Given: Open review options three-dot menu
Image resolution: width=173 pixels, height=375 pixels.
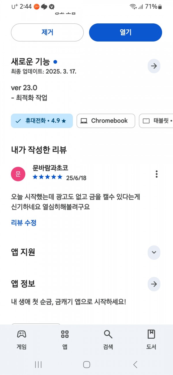Looking at the screenshot, I should [x=157, y=174].
